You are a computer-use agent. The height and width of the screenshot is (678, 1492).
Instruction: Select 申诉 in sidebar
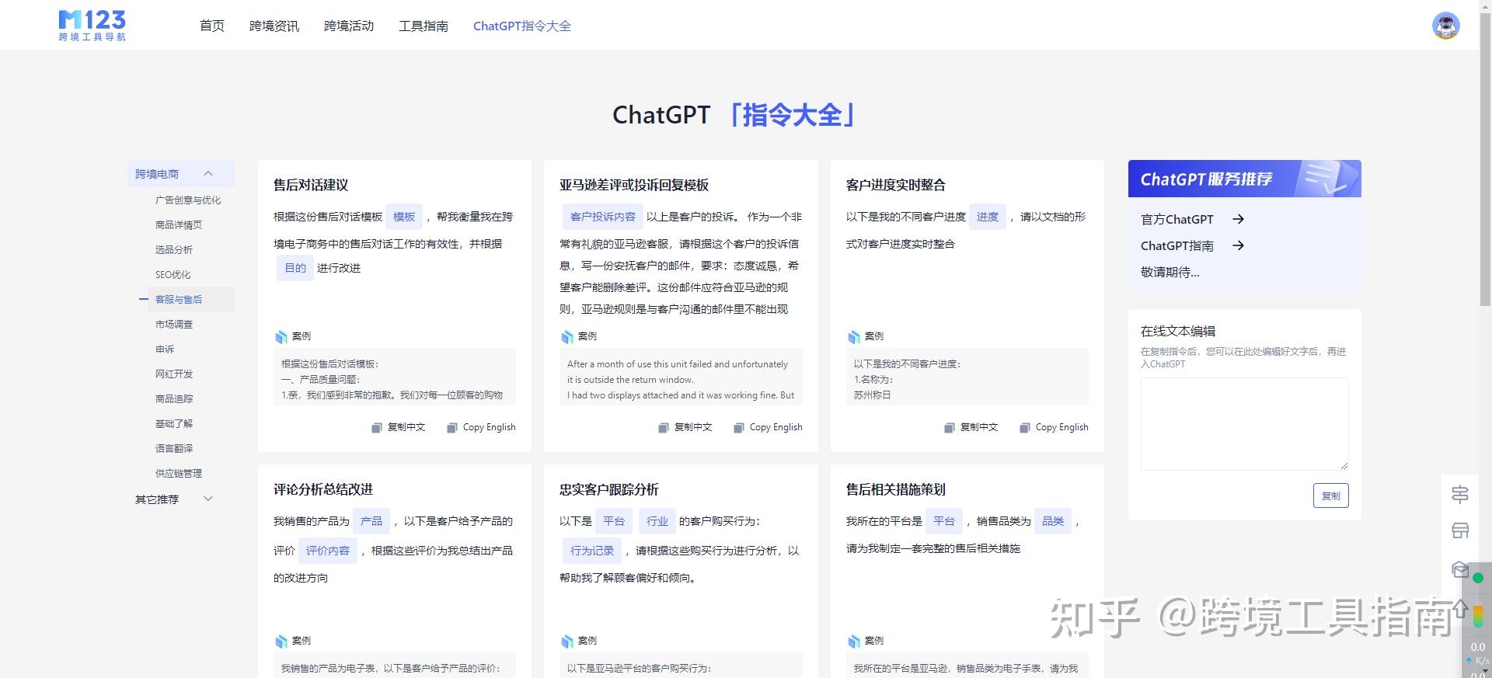point(165,349)
